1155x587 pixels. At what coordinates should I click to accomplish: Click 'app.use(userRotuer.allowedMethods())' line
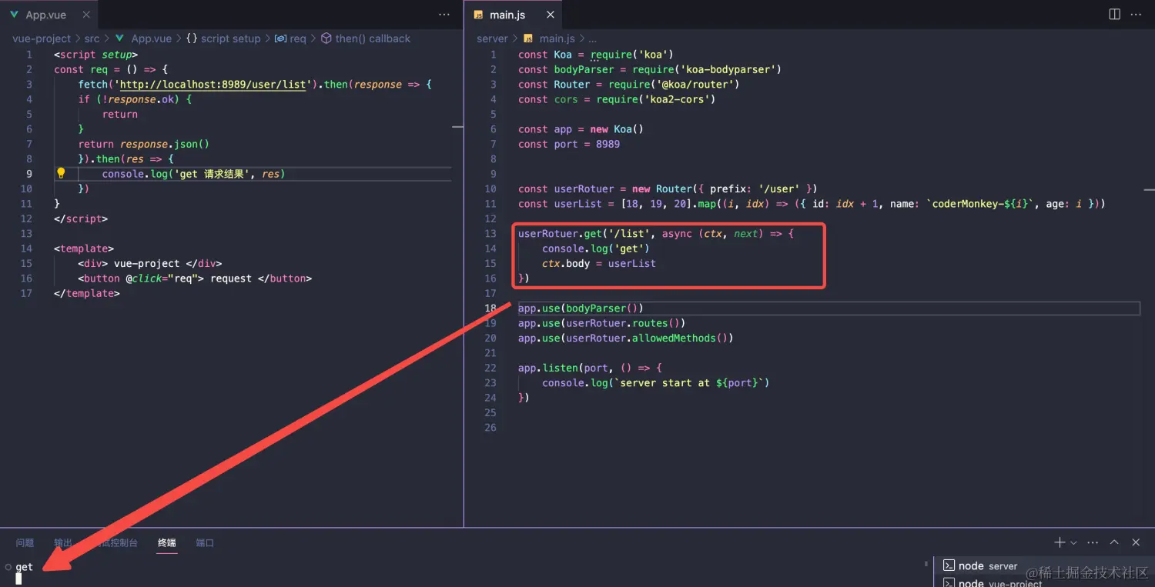click(626, 338)
